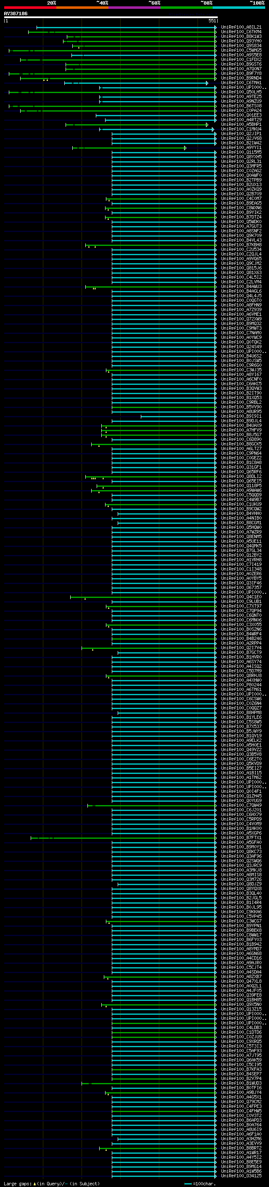The height and width of the screenshot is (1187, 269).
Task: Select the UniRef100_B6TS08 label
Action: (x=241, y=106)
